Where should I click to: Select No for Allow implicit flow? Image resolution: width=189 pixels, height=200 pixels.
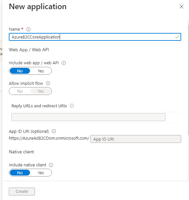tap(20, 91)
